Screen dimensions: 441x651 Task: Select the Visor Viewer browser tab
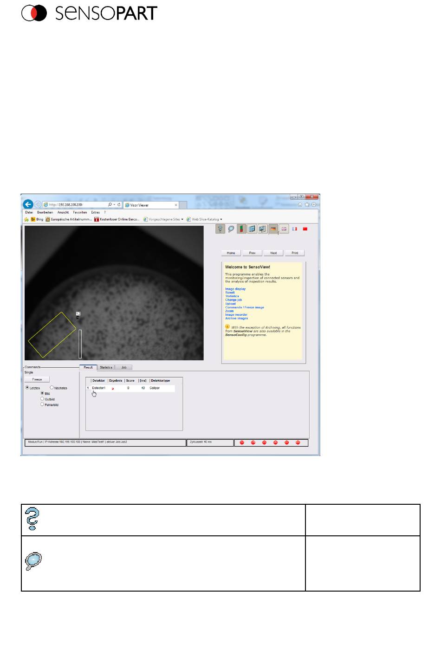(x=151, y=205)
